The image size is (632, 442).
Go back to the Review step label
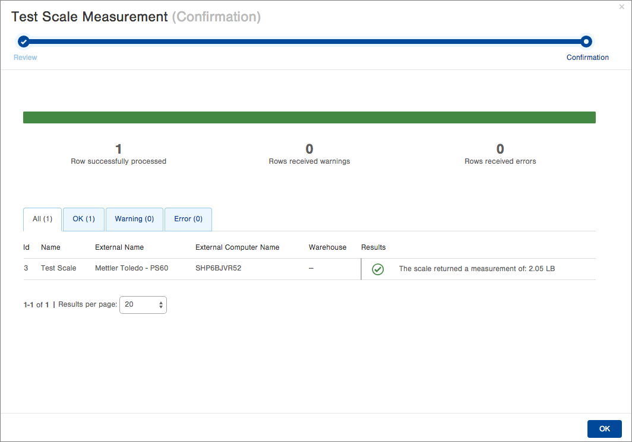(x=26, y=58)
